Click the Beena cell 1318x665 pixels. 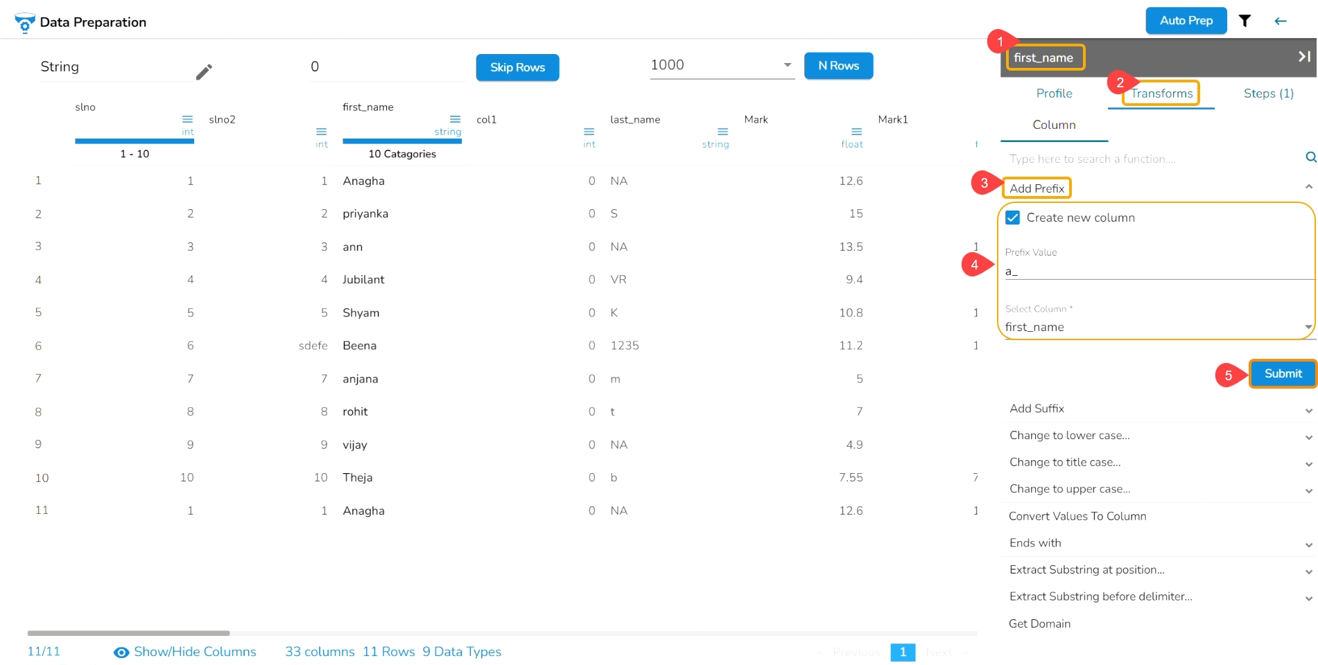(x=359, y=346)
